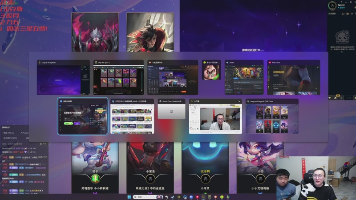Click the 游戏仍在进行中 status text

point(253,50)
